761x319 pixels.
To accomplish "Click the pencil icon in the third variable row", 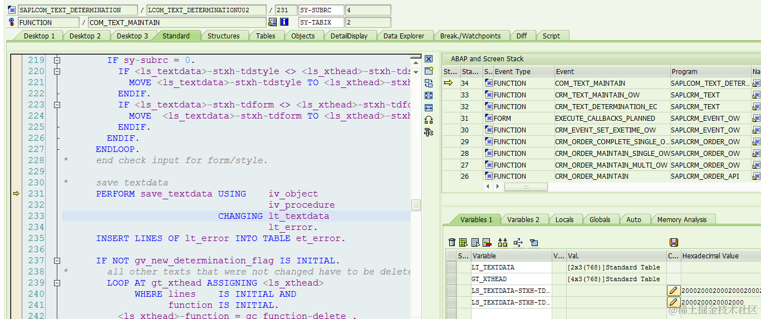I will (674, 291).
